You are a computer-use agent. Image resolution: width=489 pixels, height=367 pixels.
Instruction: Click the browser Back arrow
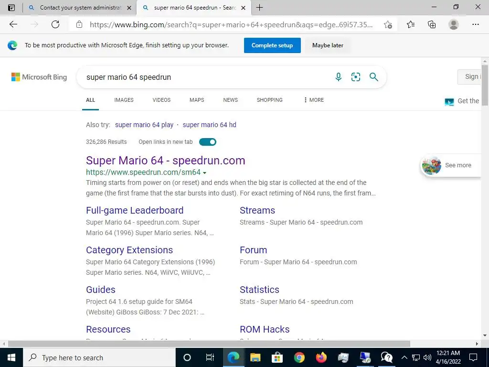(13, 24)
